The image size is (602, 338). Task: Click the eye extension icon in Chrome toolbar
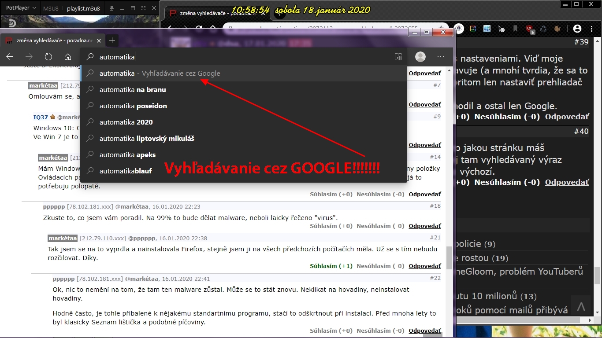point(459,29)
